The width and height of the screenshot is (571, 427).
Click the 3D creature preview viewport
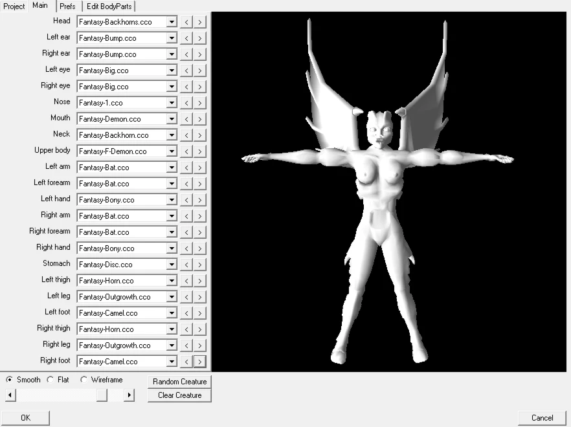point(389,192)
